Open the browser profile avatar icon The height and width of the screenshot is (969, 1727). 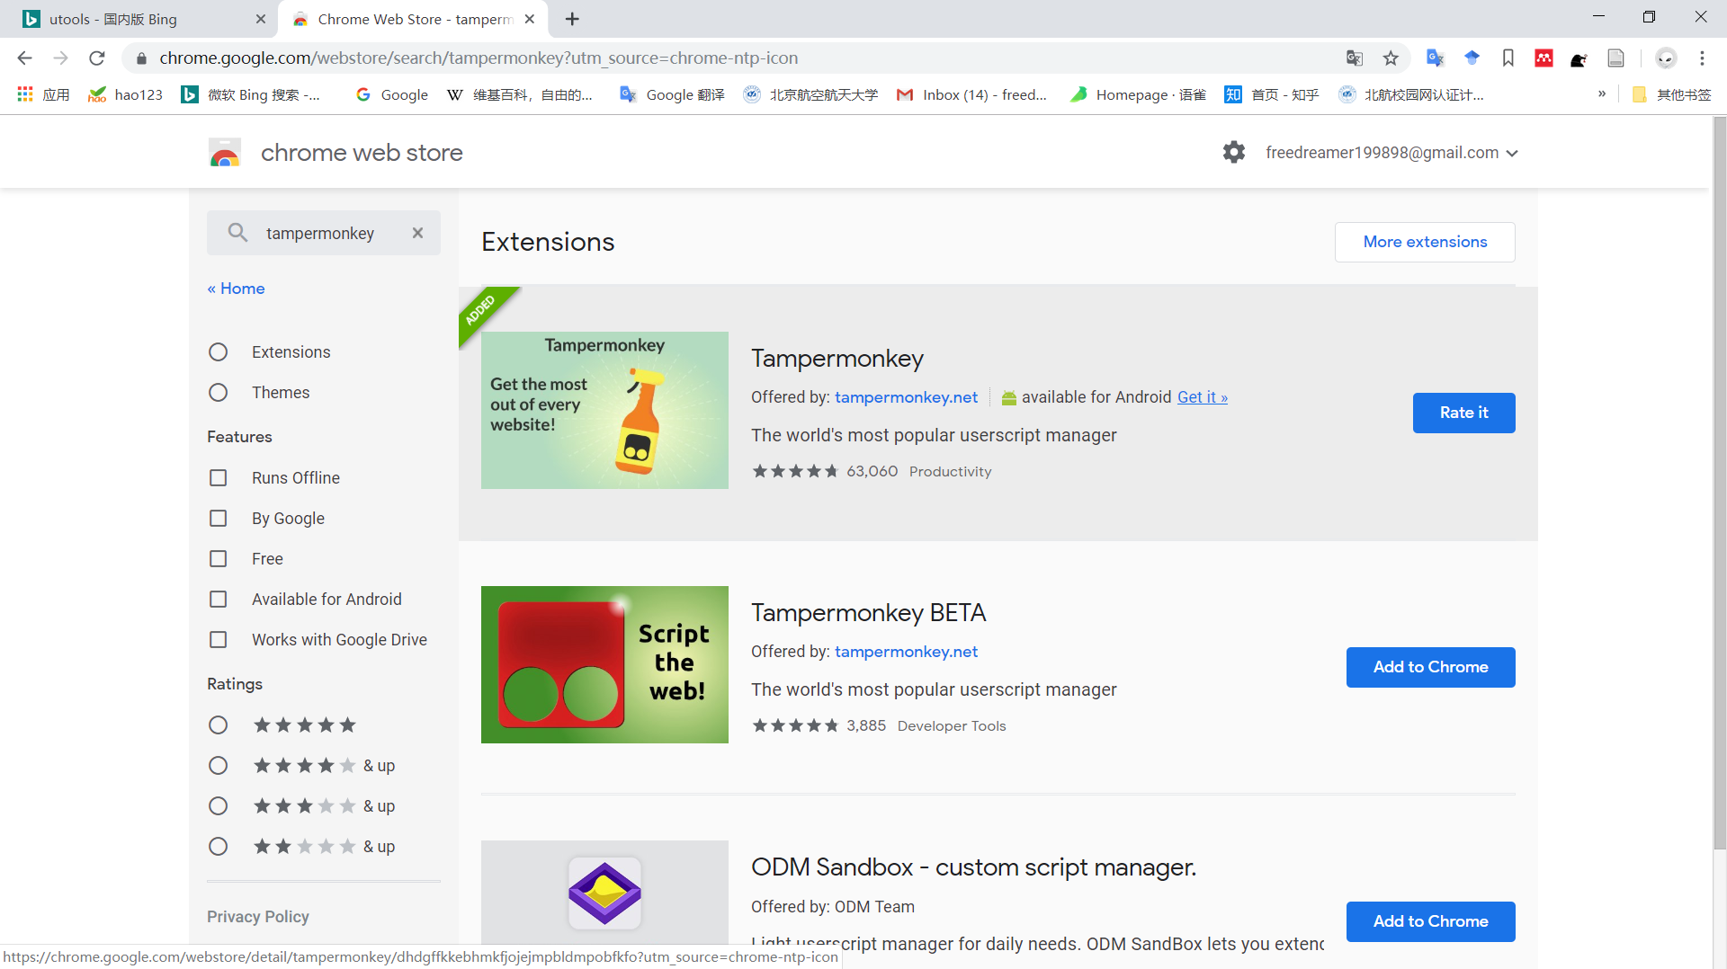click(1666, 58)
